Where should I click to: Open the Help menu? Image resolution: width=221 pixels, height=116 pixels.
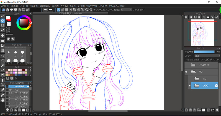(122, 6)
